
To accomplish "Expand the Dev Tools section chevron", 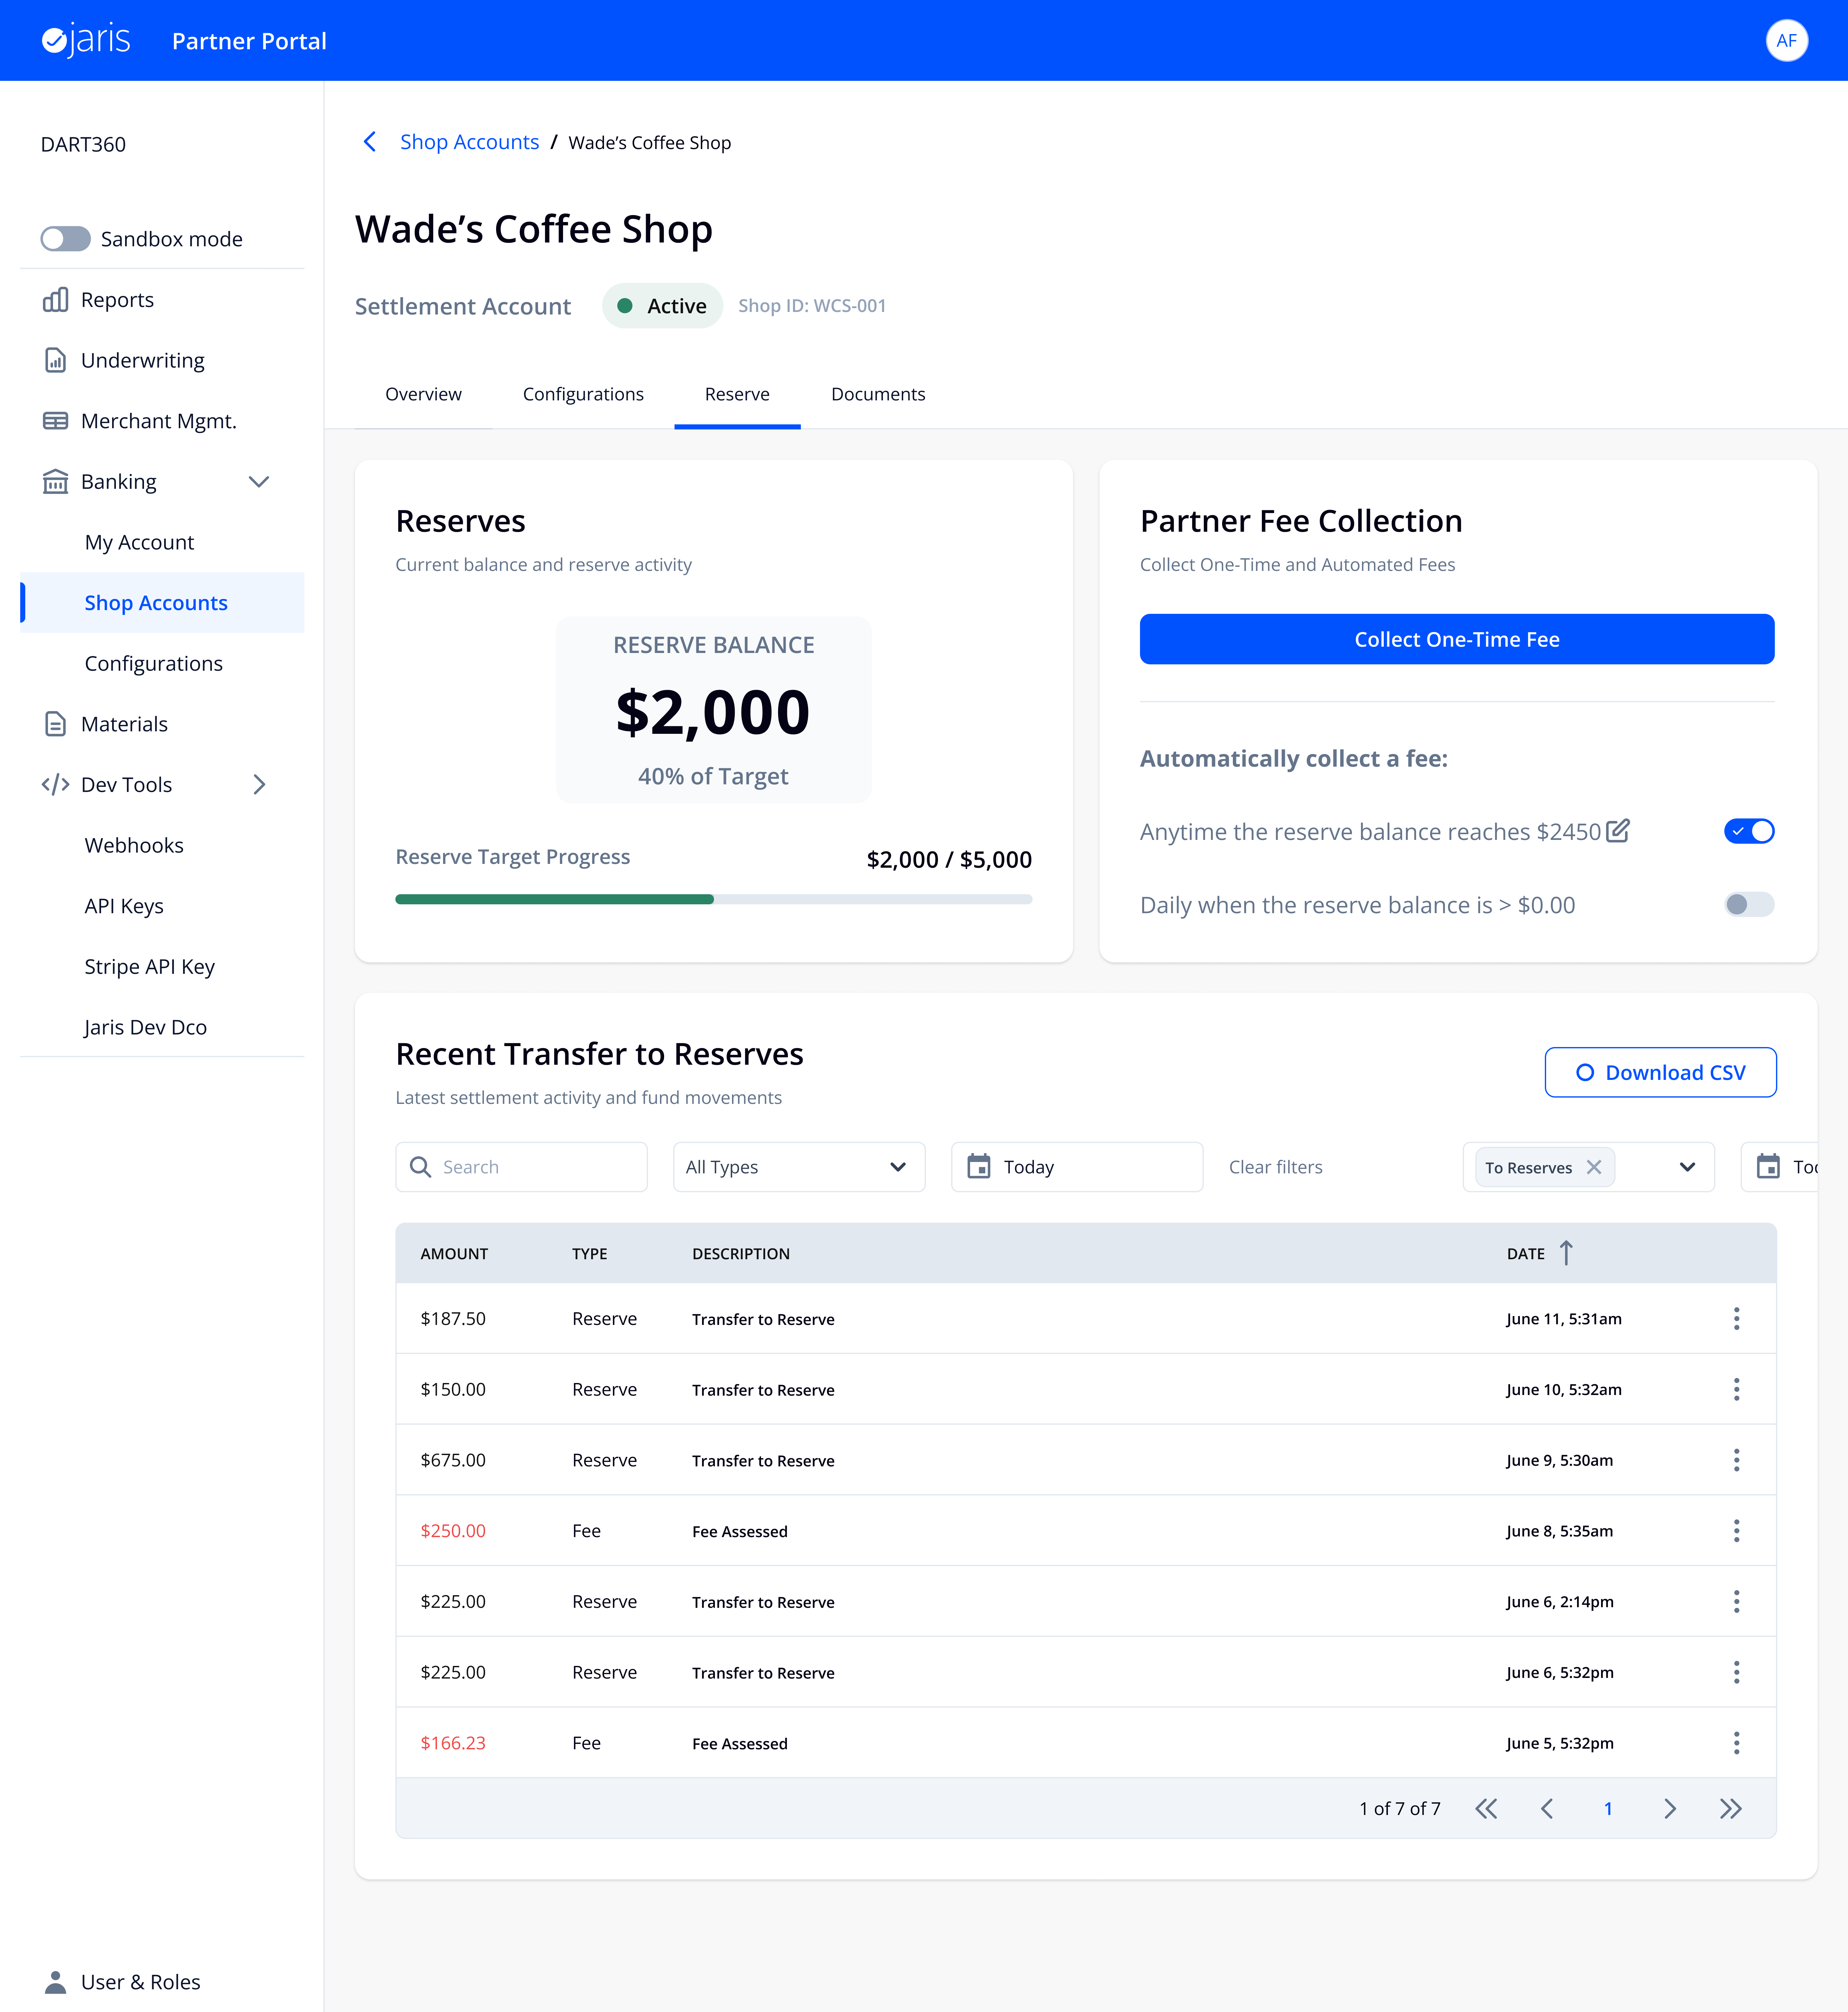I will (259, 785).
